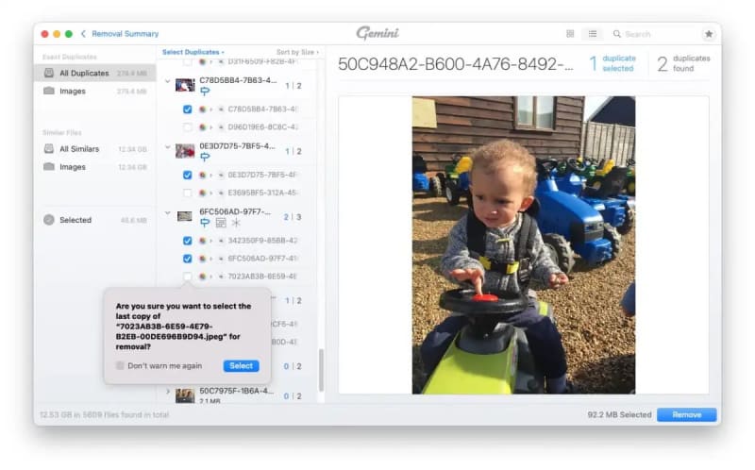Uncheck the 0E3D7D75-7BF5-4 file checkbox
Screen dimensions: 755x470
(187, 175)
